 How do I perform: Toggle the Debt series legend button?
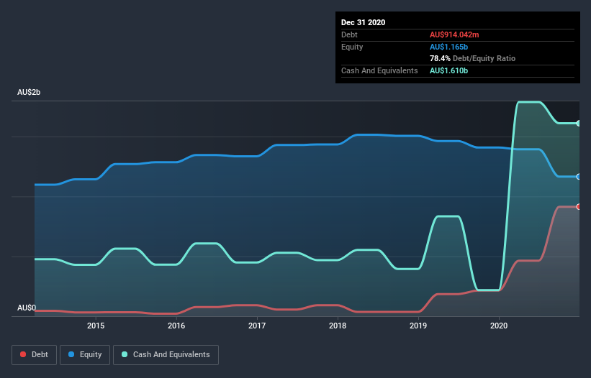click(x=35, y=355)
